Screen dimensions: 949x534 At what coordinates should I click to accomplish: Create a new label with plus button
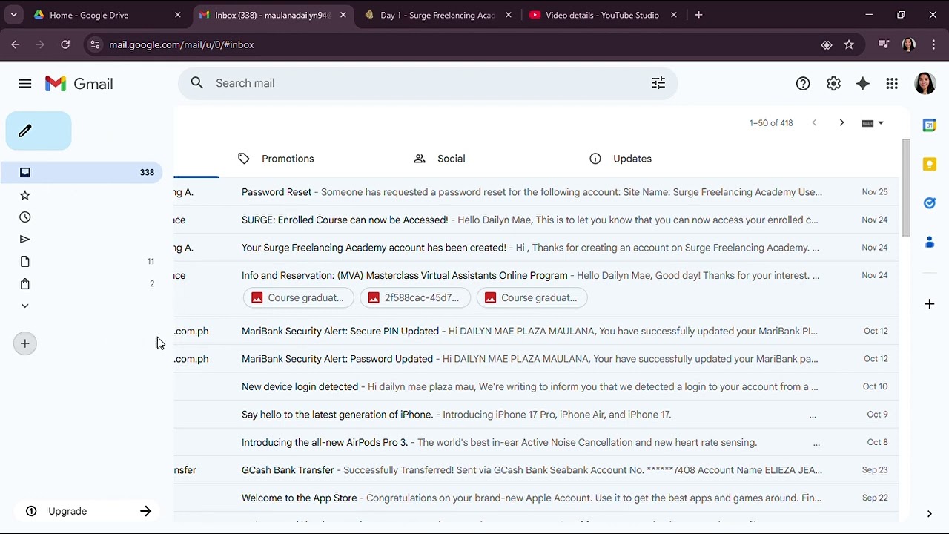click(x=24, y=343)
